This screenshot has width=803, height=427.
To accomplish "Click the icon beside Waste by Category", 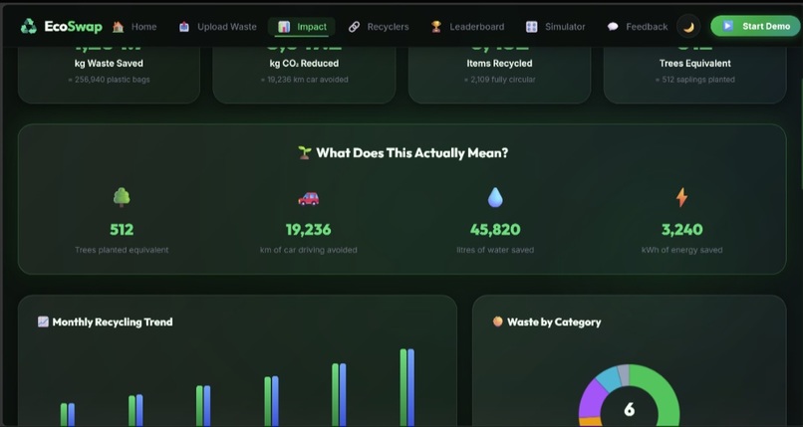I will (498, 321).
